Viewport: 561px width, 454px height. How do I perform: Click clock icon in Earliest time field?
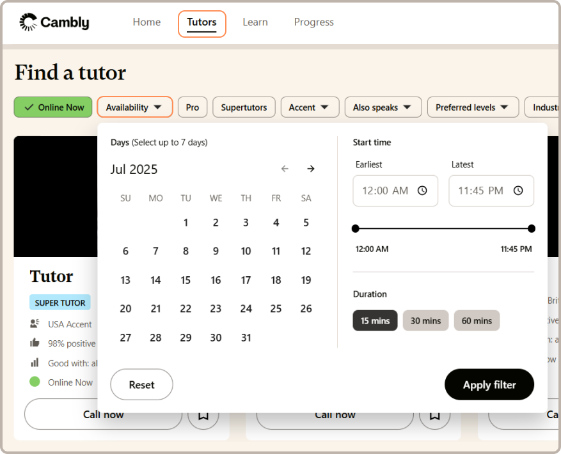tap(422, 191)
